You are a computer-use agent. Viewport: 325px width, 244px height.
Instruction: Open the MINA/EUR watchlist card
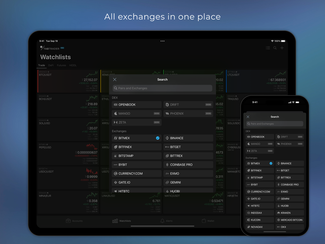point(68,202)
